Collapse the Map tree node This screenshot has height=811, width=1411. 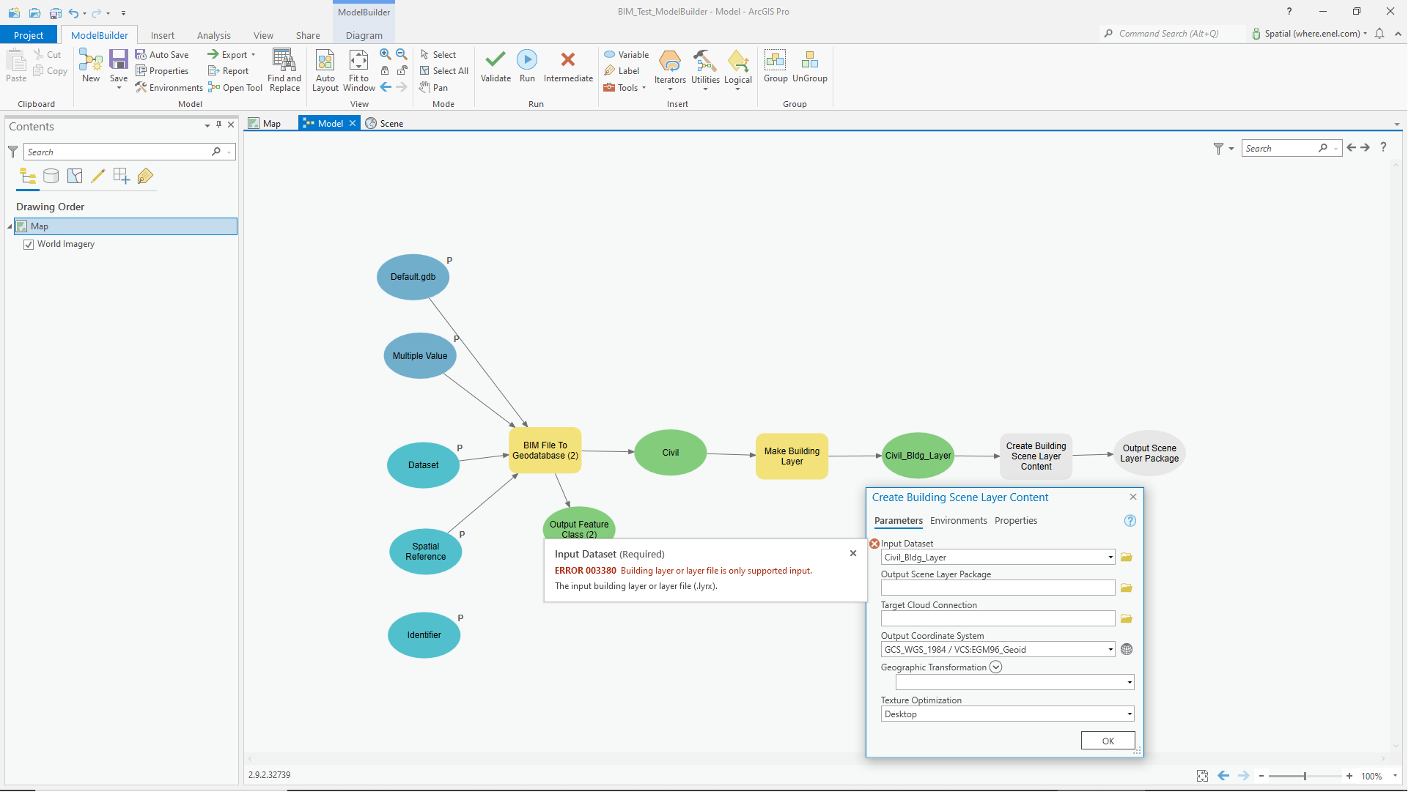(x=10, y=227)
